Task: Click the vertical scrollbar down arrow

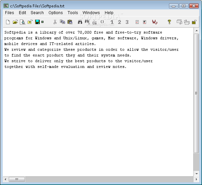Action: pyautogui.click(x=197, y=174)
